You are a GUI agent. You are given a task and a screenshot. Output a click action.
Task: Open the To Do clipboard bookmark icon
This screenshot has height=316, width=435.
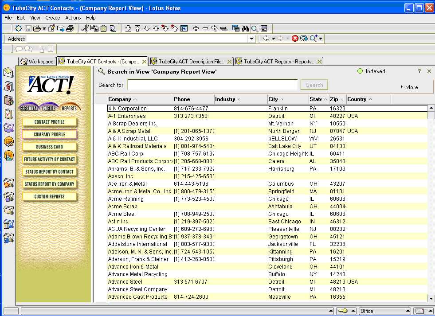click(x=8, y=114)
